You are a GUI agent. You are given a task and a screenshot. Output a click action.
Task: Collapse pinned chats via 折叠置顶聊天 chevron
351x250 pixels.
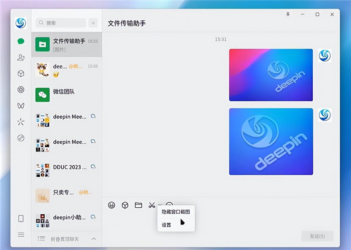pyautogui.click(x=93, y=239)
